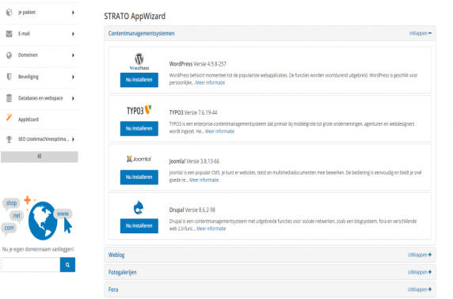This screenshot has width=453, height=299.
Task: Click the AppWizard magic wand icon
Action: (x=10, y=117)
